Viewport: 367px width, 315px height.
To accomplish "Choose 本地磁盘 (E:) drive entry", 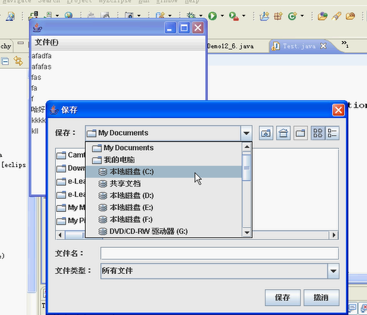I will [x=163, y=208].
